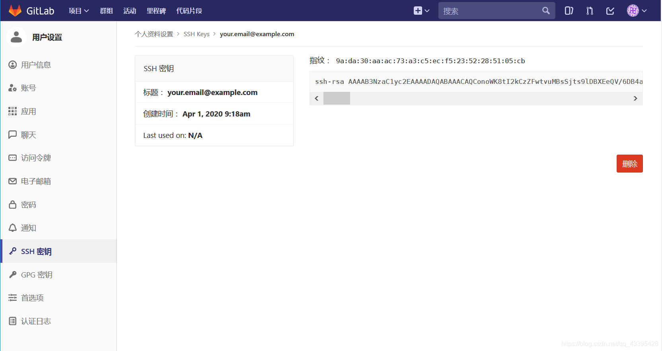Go to 个人资料设置 breadcrumb link
The image size is (662, 351).
click(x=154, y=34)
